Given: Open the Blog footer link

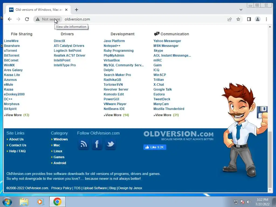Looking at the screenshot, I should (x=112, y=188).
